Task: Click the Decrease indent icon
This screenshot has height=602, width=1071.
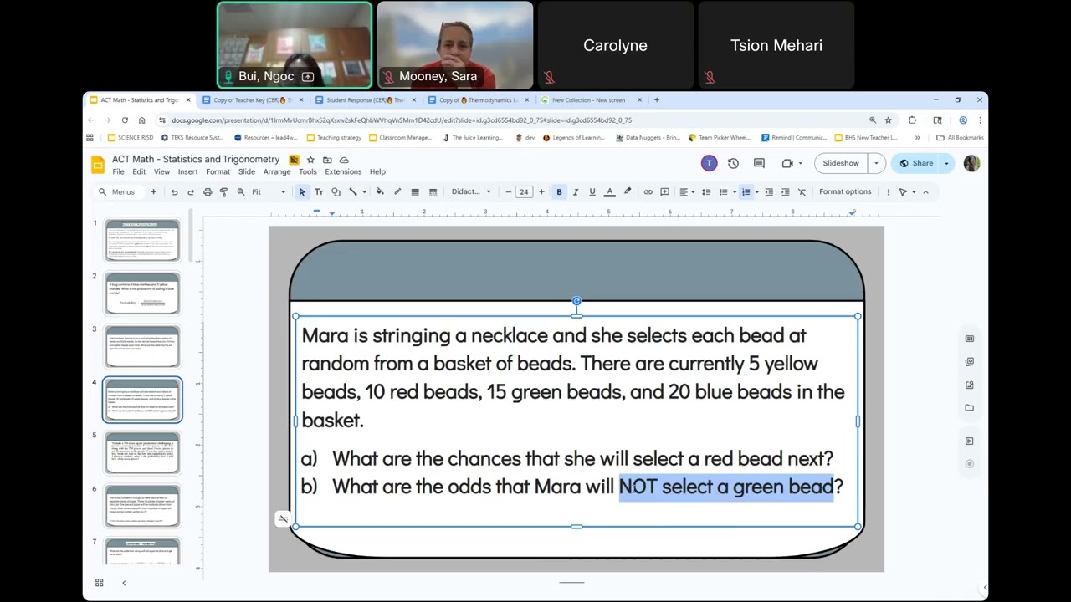Action: 769,192
